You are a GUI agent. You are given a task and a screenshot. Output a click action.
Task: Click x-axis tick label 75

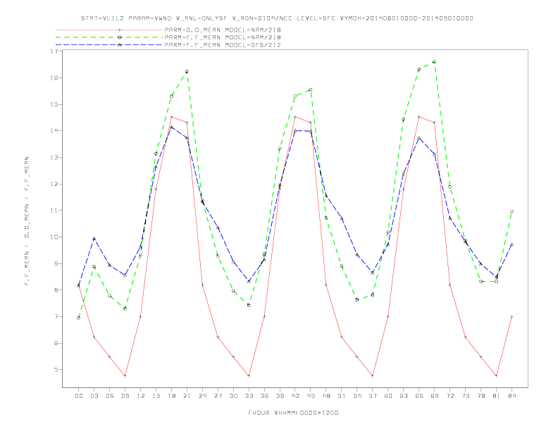[466, 396]
